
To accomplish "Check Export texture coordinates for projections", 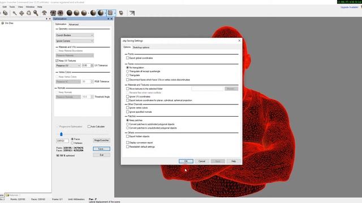I will coord(127,100).
